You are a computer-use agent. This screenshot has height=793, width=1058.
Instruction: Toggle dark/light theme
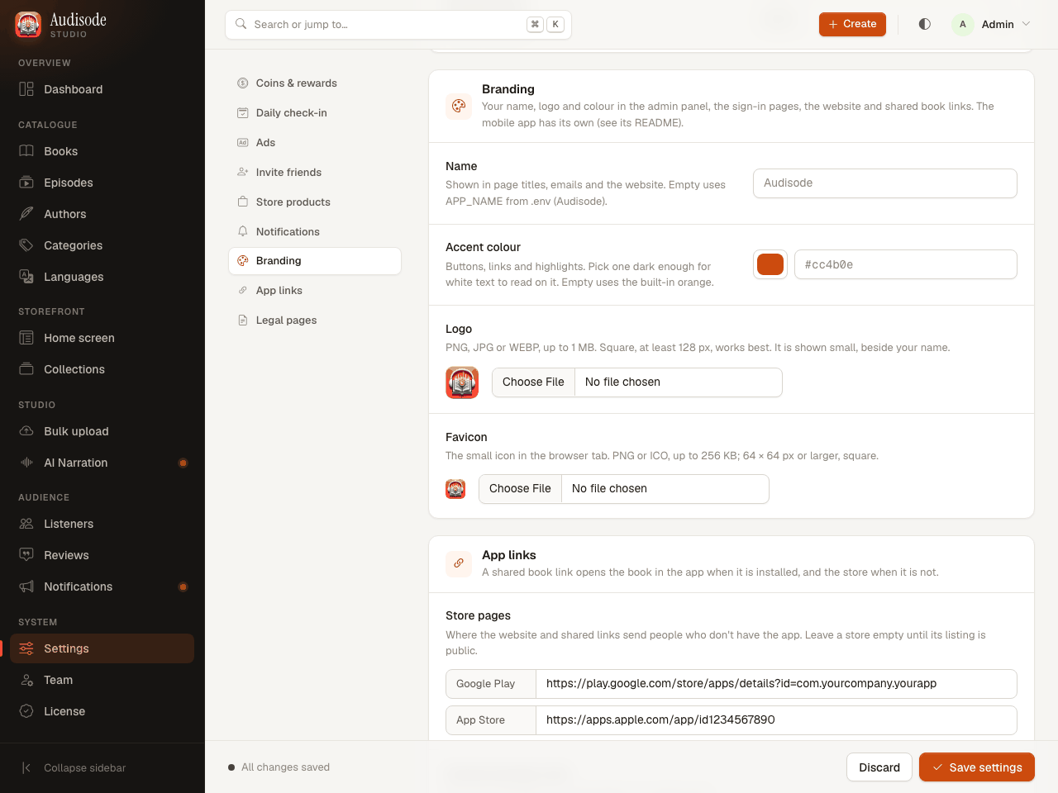click(x=925, y=24)
